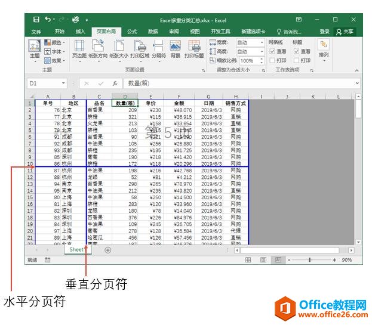
Task: Collapse the ribbon with the chevron
Action: [x=356, y=70]
